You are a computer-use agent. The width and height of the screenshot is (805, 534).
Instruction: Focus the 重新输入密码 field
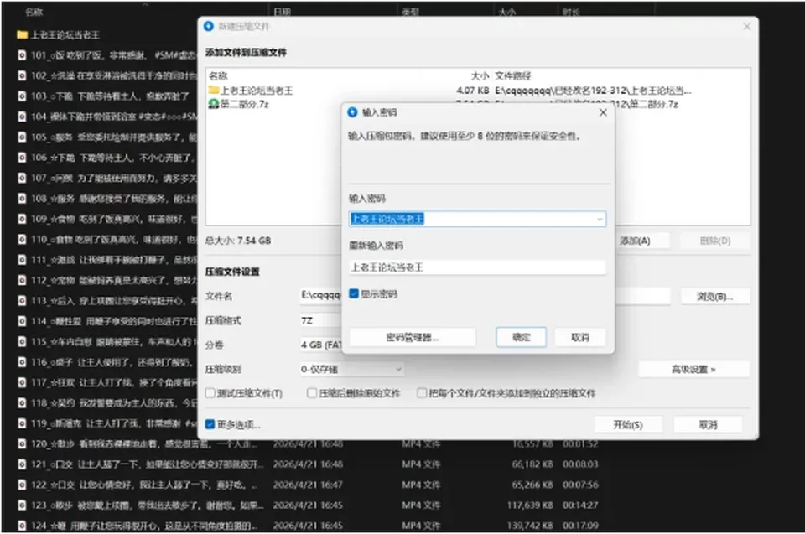[477, 267]
